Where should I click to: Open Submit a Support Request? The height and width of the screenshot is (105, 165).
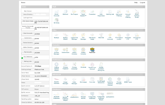click(x=110, y=82)
